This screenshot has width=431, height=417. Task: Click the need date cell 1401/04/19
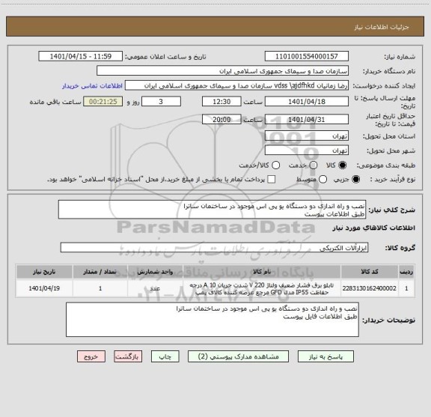pyautogui.click(x=44, y=288)
